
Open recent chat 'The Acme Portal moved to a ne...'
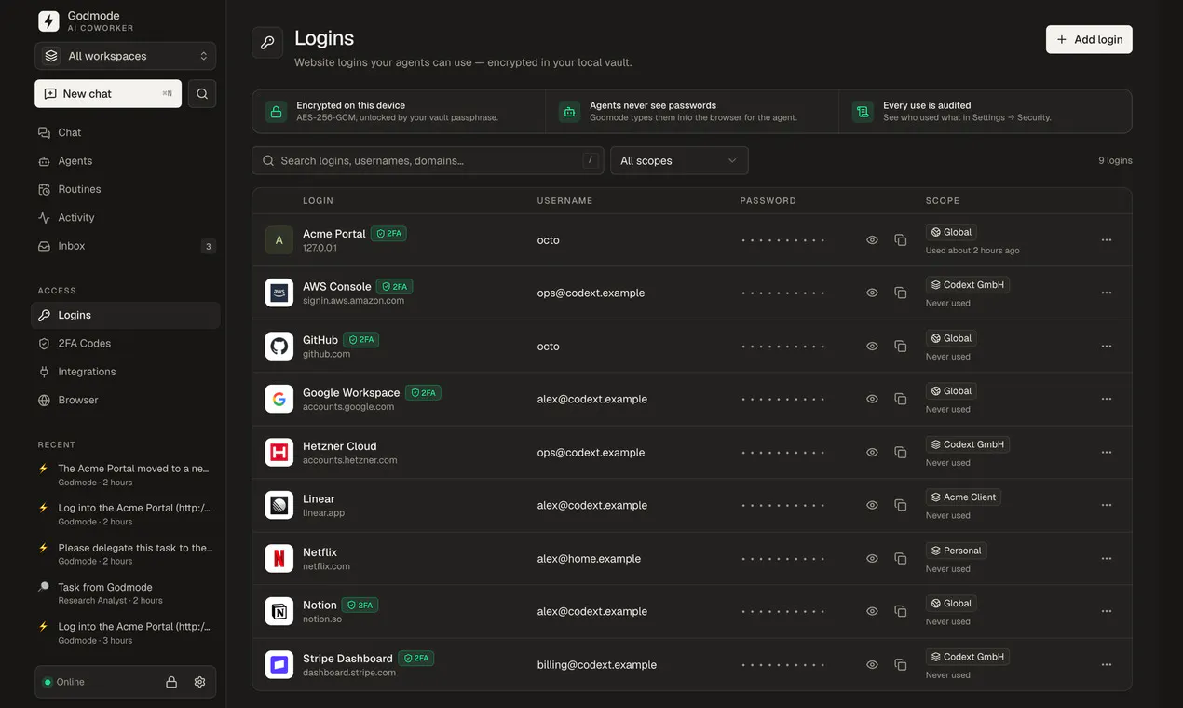[126, 475]
